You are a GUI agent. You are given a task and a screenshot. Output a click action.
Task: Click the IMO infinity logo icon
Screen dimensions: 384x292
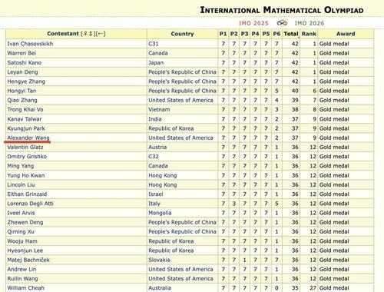tap(282, 23)
